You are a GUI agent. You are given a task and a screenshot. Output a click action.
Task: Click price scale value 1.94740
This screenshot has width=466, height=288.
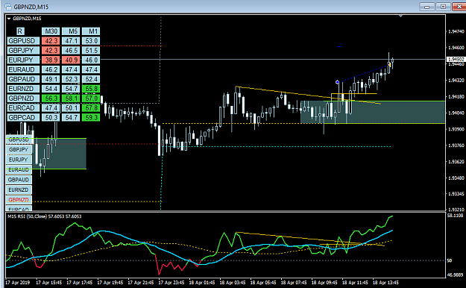tap(456, 31)
